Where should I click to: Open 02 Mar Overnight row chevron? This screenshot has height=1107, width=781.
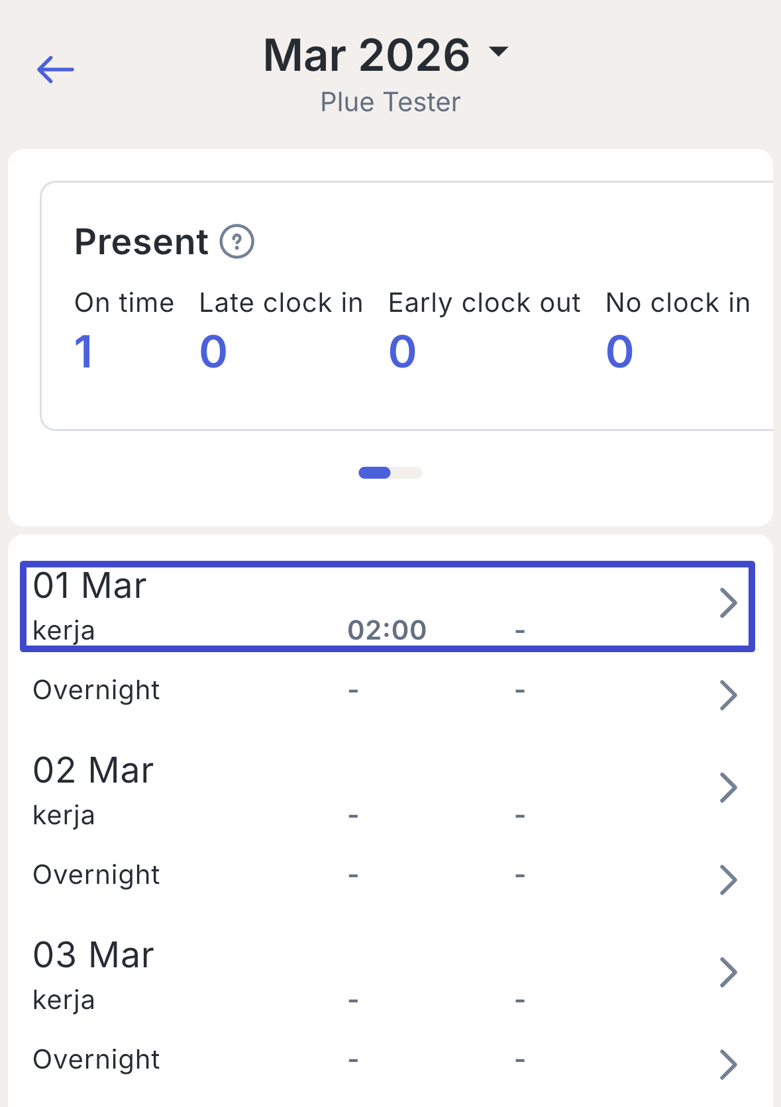coord(728,880)
